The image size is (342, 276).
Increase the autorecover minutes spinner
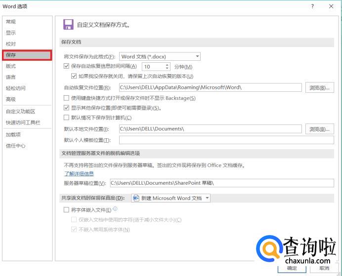(167, 65)
